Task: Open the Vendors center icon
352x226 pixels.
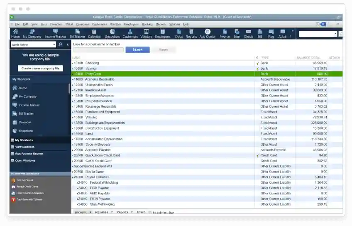Action: pos(146,34)
